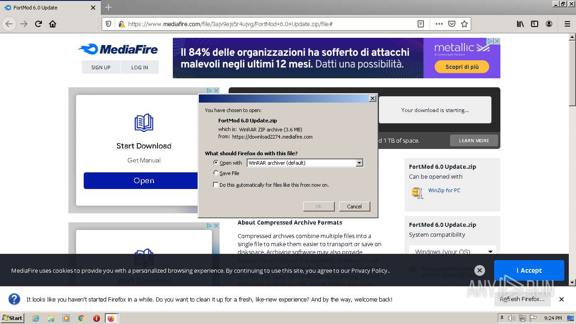
Task: Open a new browser tab
Action: coord(108,7)
